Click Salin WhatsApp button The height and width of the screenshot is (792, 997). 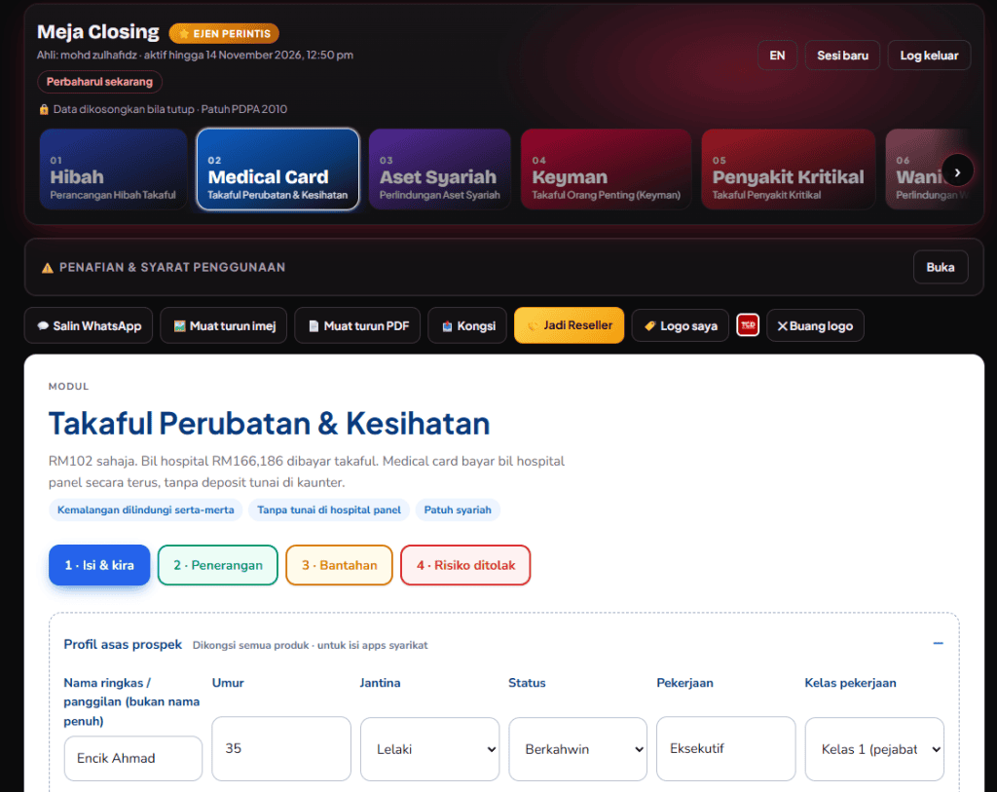coord(89,325)
